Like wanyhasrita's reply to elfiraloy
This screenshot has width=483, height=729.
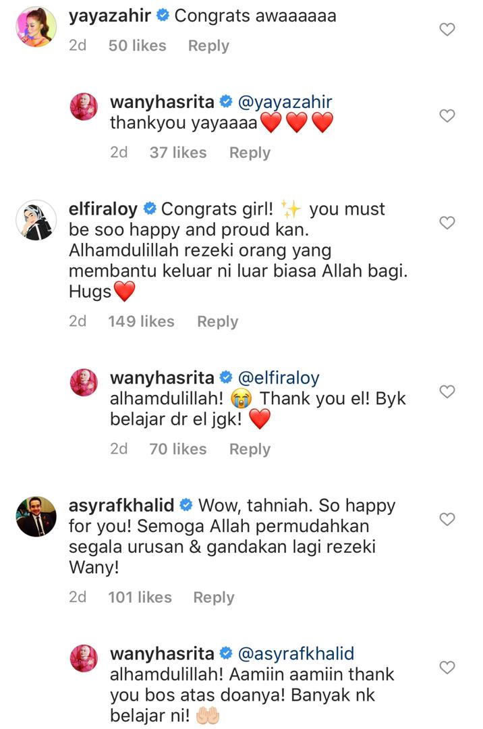coord(447,391)
